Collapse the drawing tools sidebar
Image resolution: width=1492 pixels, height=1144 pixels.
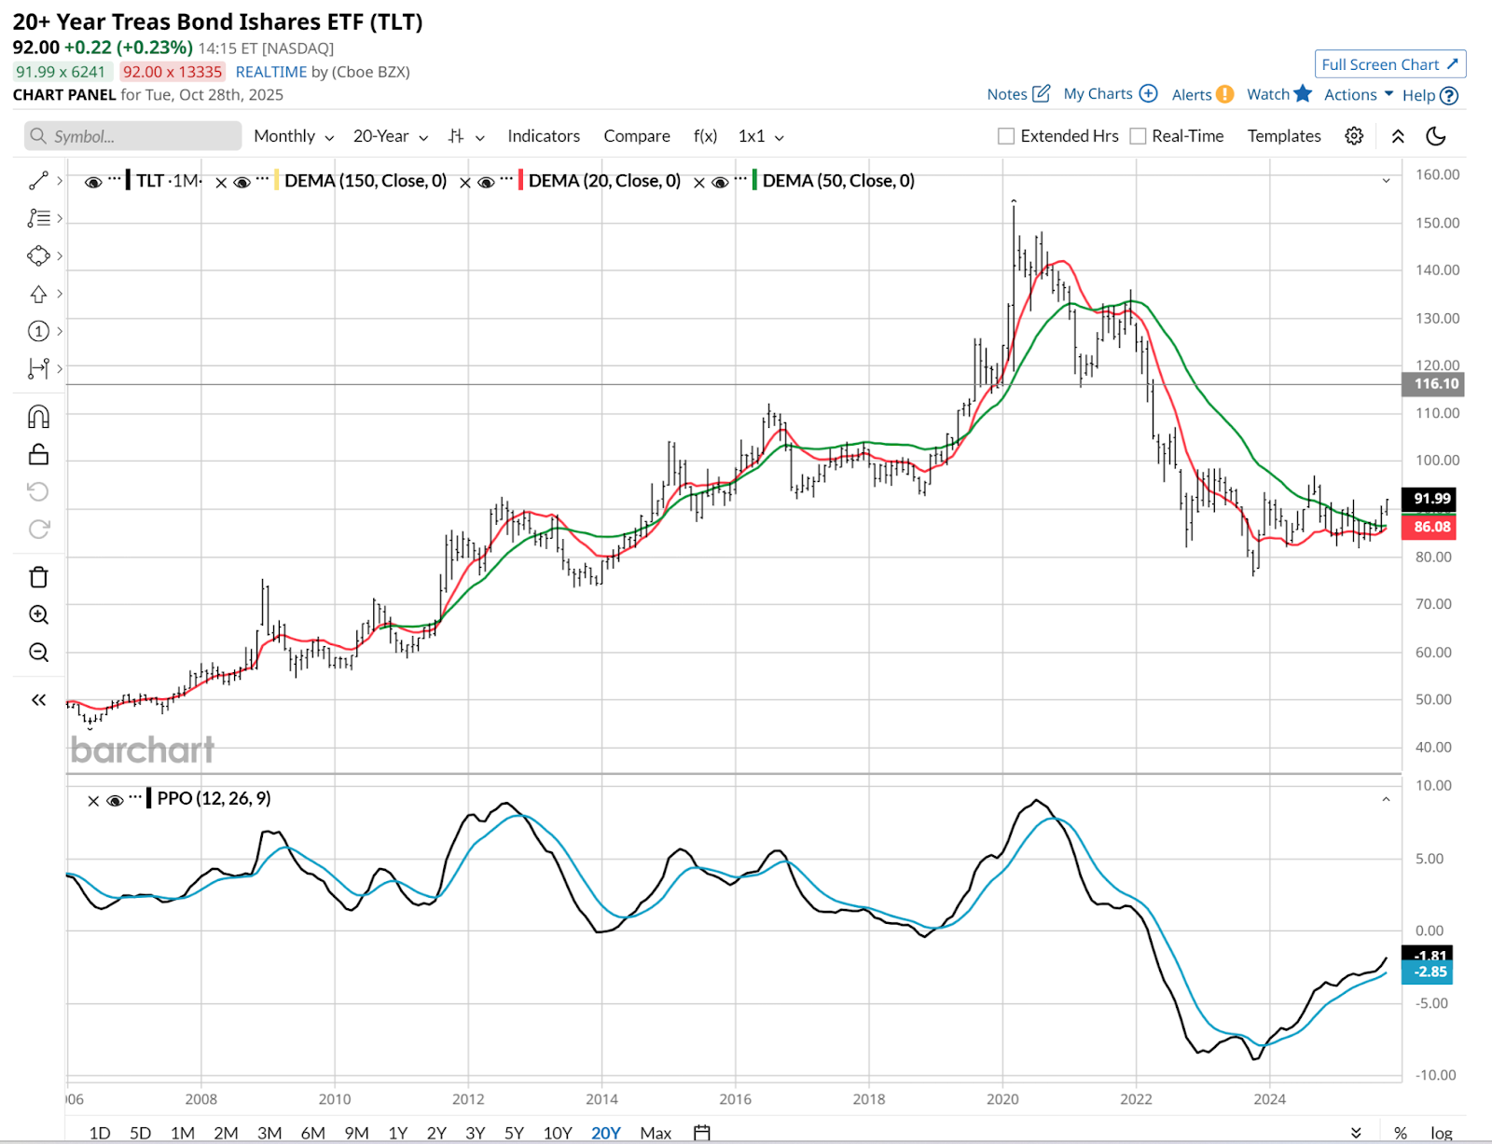(x=38, y=700)
